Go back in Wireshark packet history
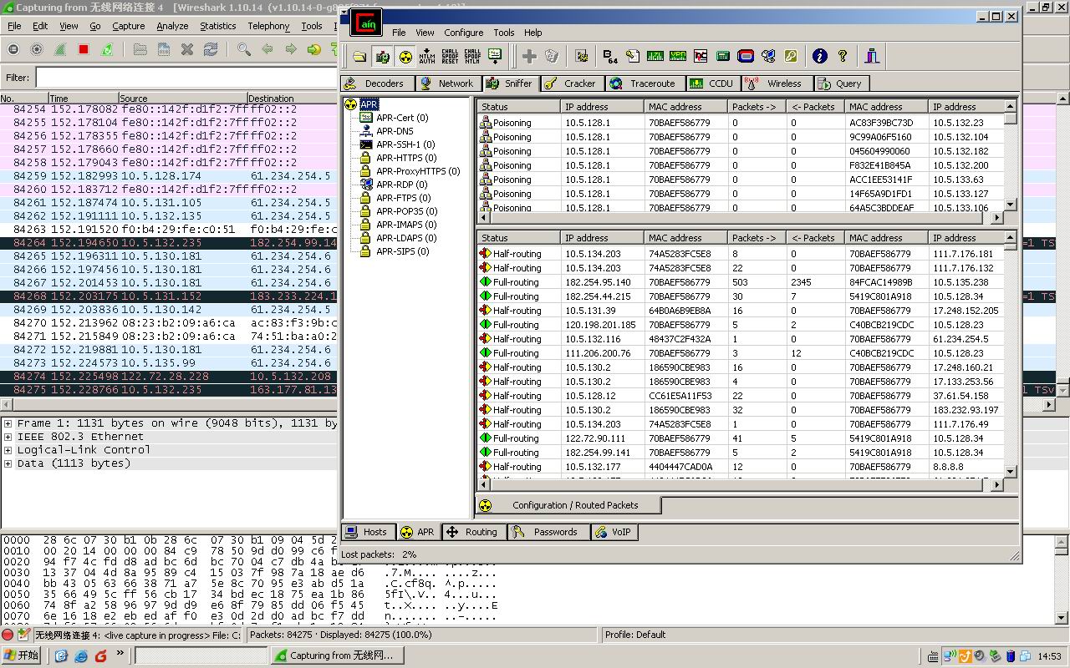Screen dimensions: 1070x668 (x=267, y=50)
